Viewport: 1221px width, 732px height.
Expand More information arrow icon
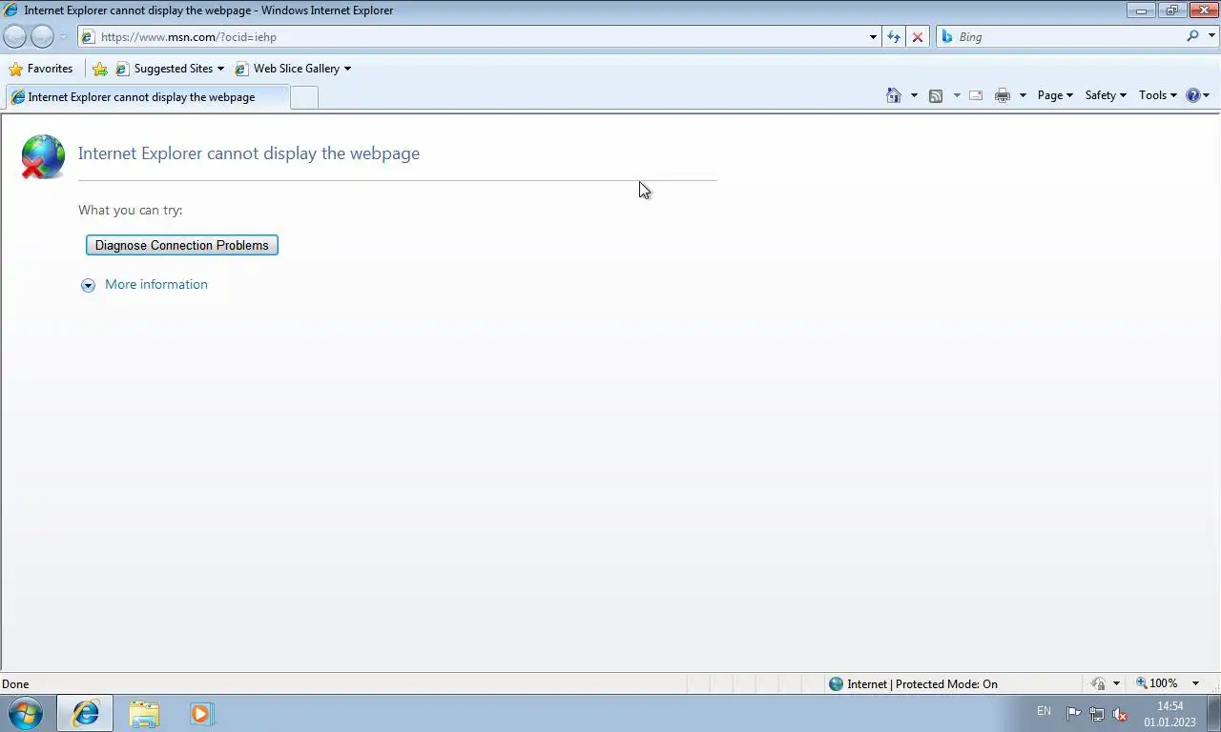pos(88,285)
